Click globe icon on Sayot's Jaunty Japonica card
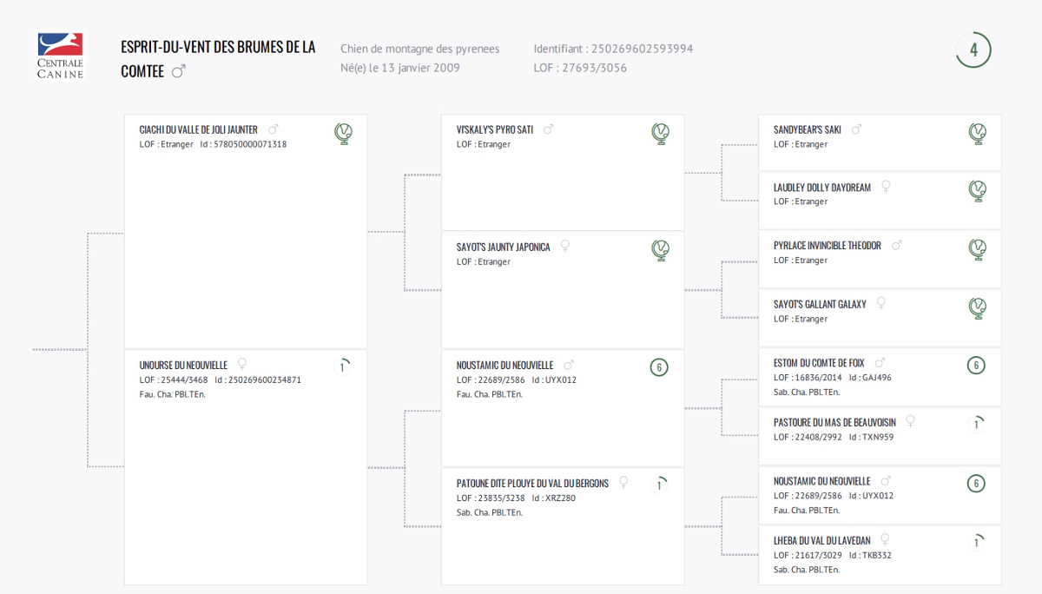 [661, 251]
